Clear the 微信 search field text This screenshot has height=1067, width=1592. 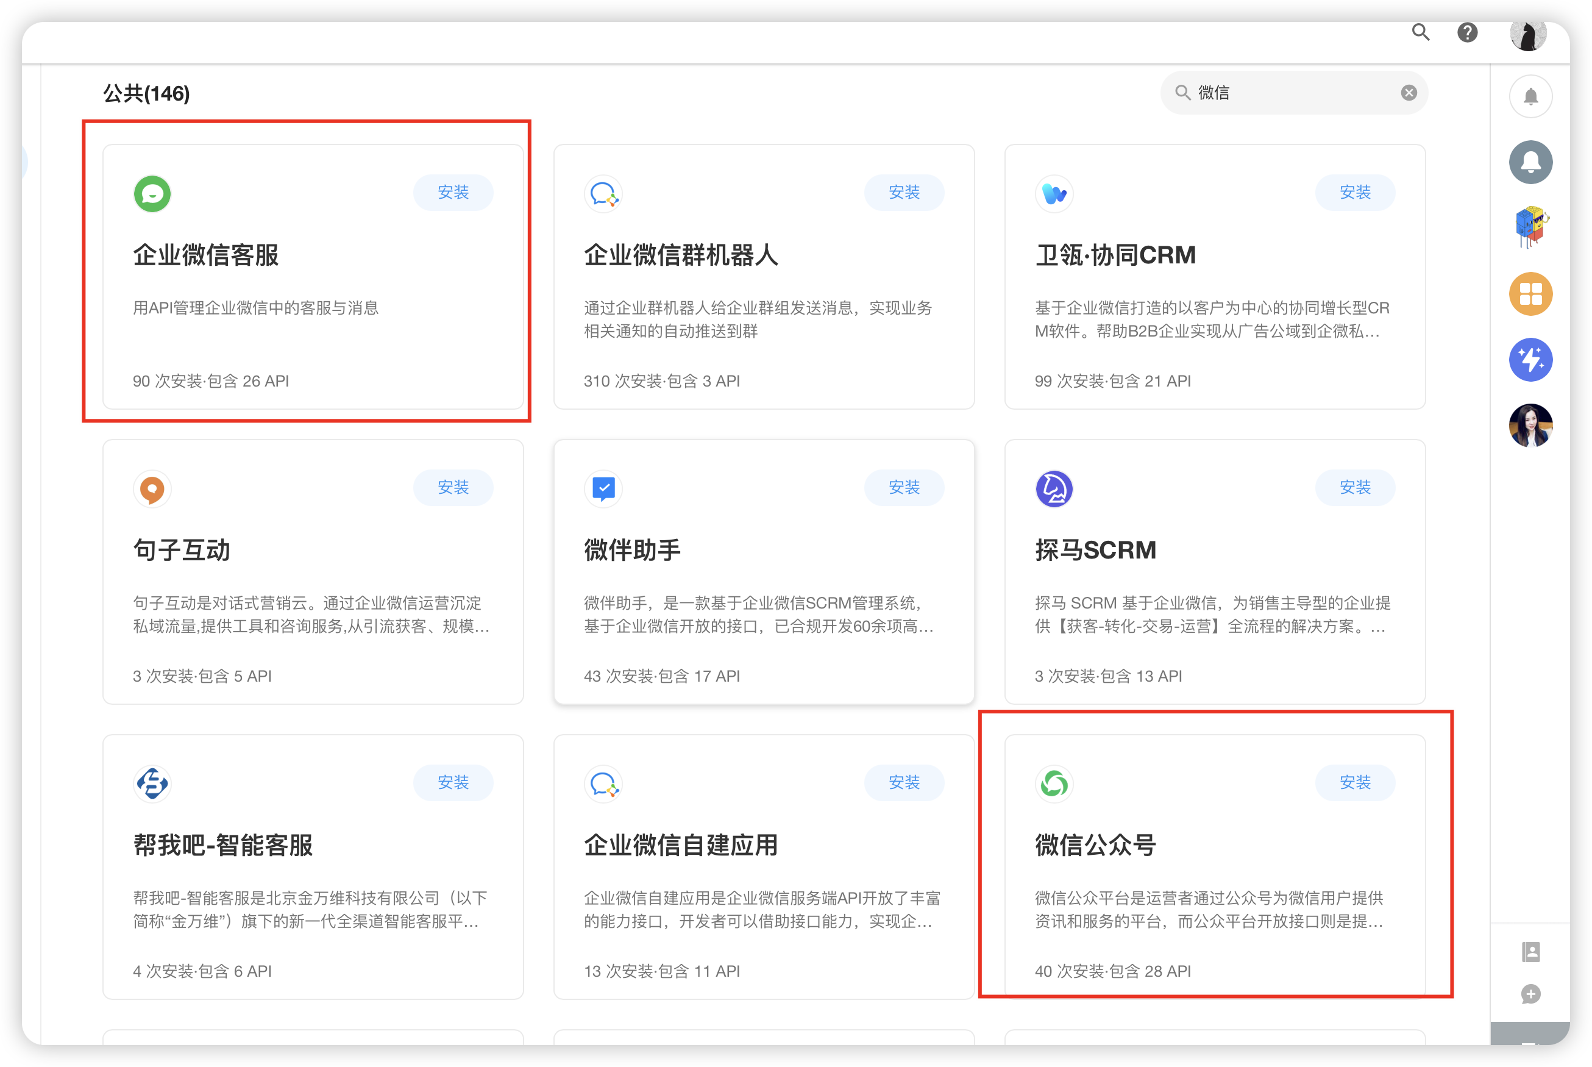click(1409, 93)
